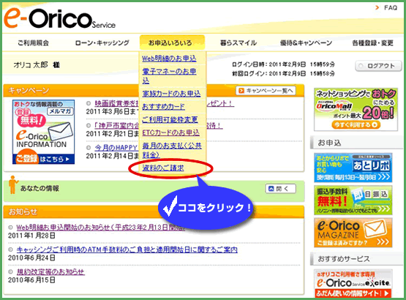Click the OricoMall 20倍 shopping banner
The width and height of the screenshot is (406, 300).
tap(356, 109)
